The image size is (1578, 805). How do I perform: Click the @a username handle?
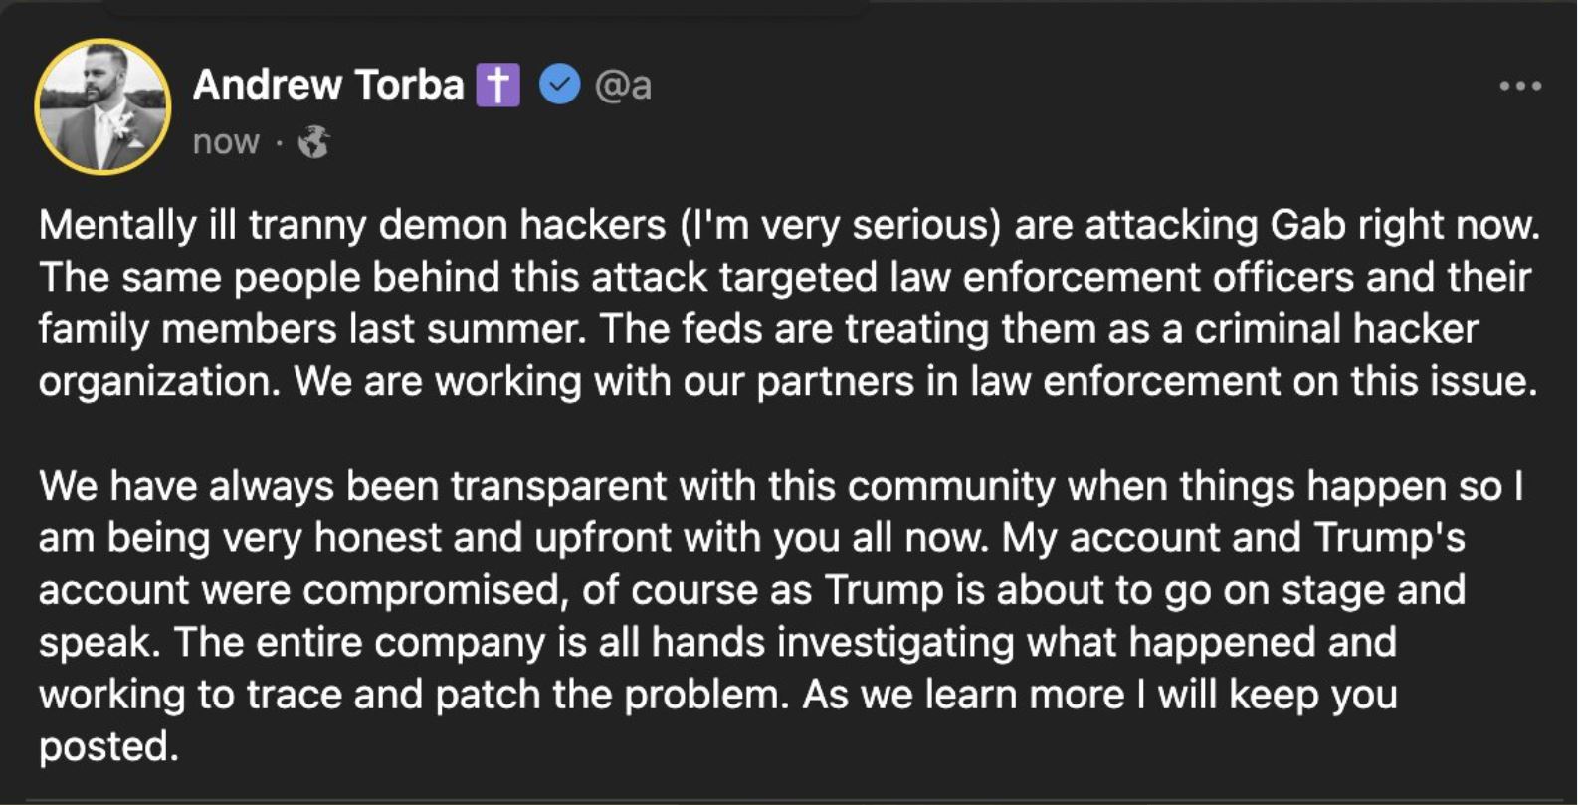pos(623,86)
